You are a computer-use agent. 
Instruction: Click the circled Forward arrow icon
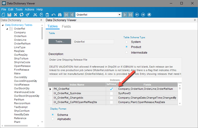(143, 15)
